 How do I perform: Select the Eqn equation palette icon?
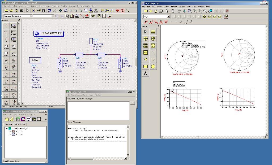tap(146, 53)
